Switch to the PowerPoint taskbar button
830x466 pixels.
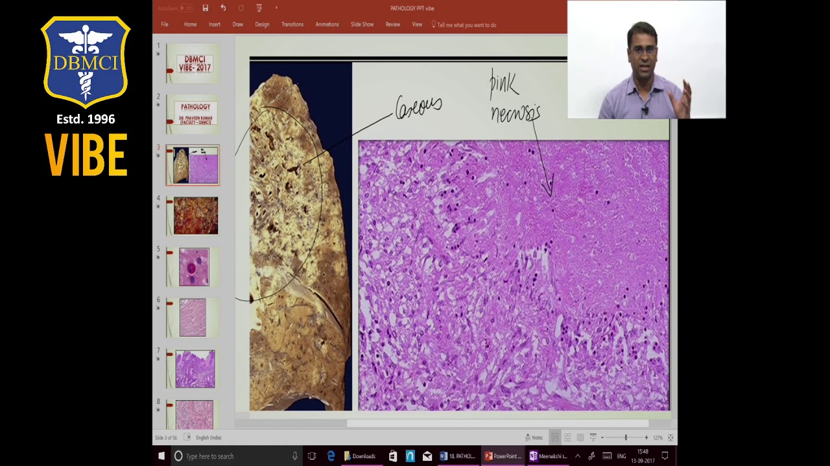503,456
